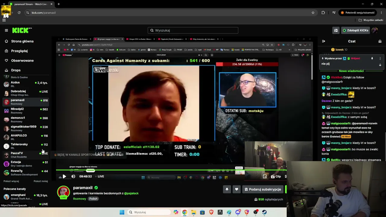
Task: Open the Rozmowy category link below title
Action: click(80, 199)
